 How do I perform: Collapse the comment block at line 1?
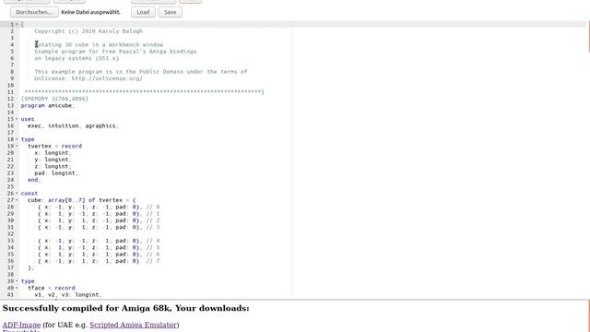[17, 25]
